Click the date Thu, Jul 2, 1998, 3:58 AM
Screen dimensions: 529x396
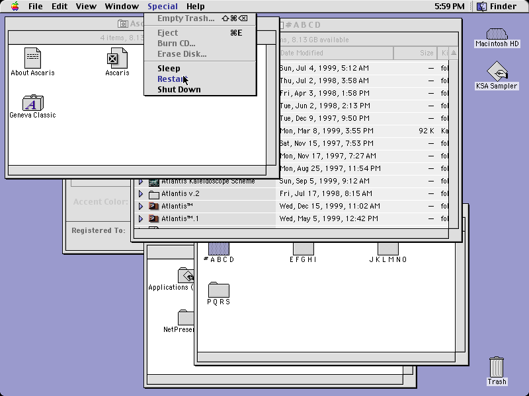click(x=324, y=81)
